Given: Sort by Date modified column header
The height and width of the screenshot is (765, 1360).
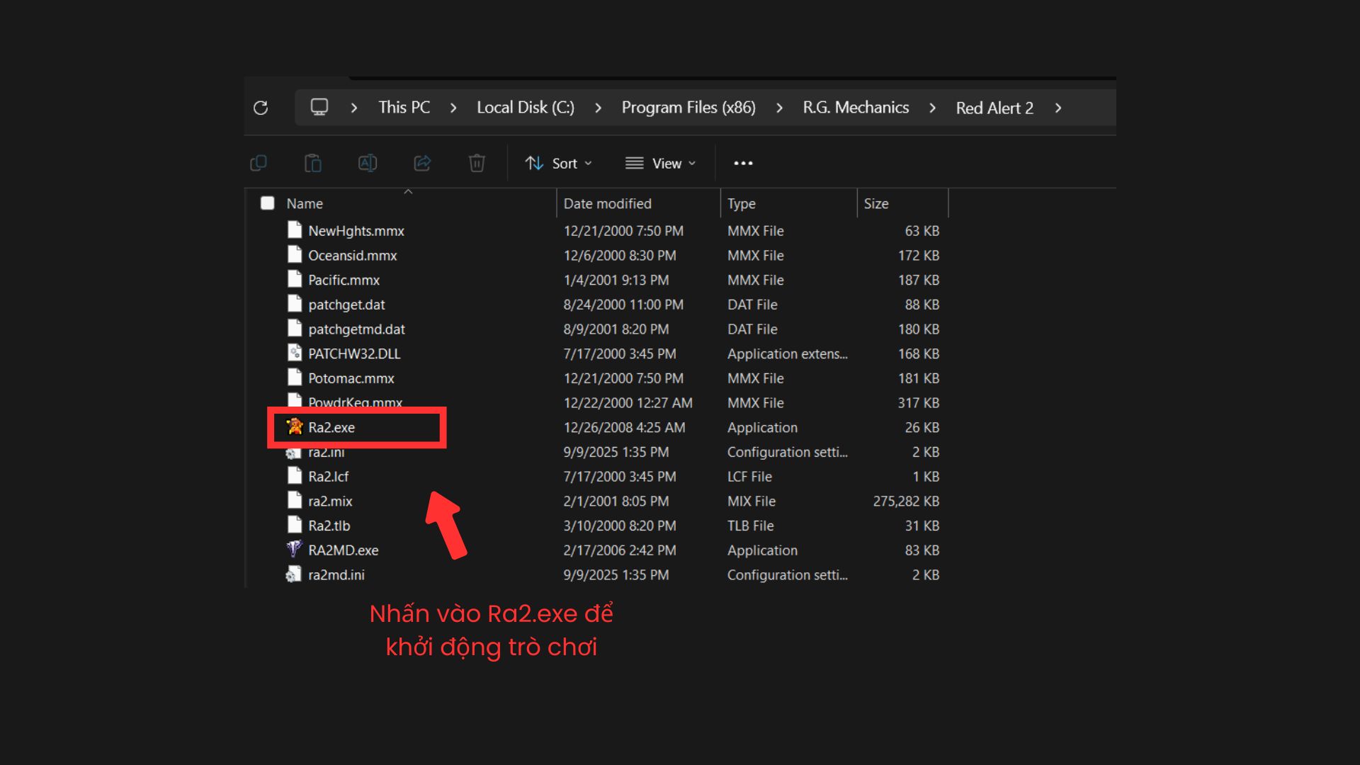Looking at the screenshot, I should point(607,204).
